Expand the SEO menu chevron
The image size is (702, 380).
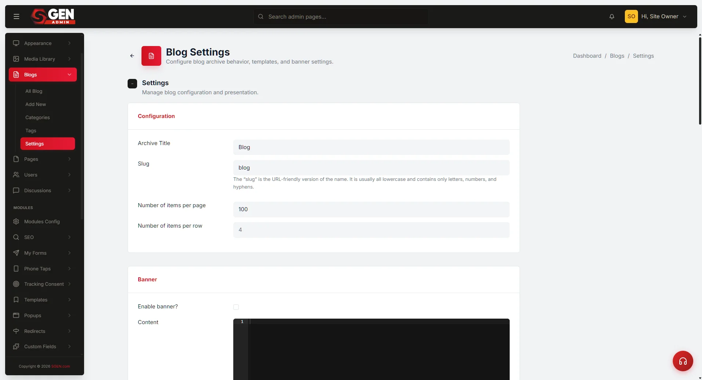click(x=69, y=237)
